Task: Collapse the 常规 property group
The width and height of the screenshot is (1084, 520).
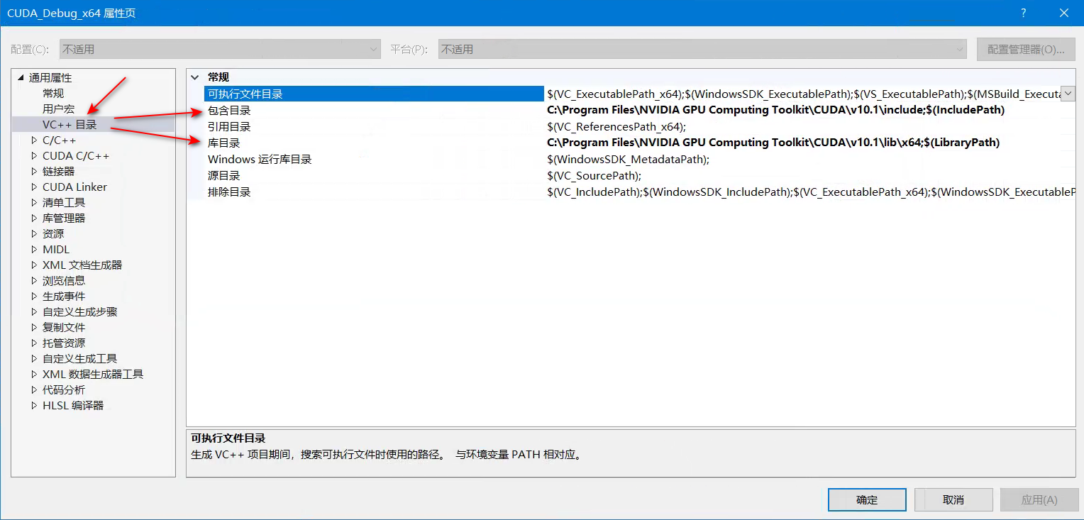Action: (x=195, y=77)
